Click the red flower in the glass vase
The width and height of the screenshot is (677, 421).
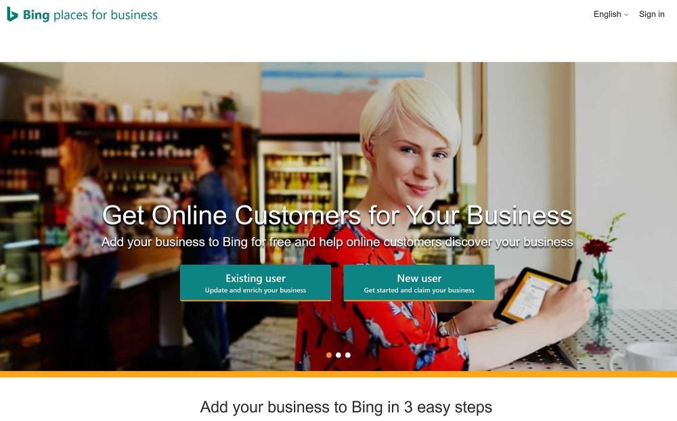point(596,247)
